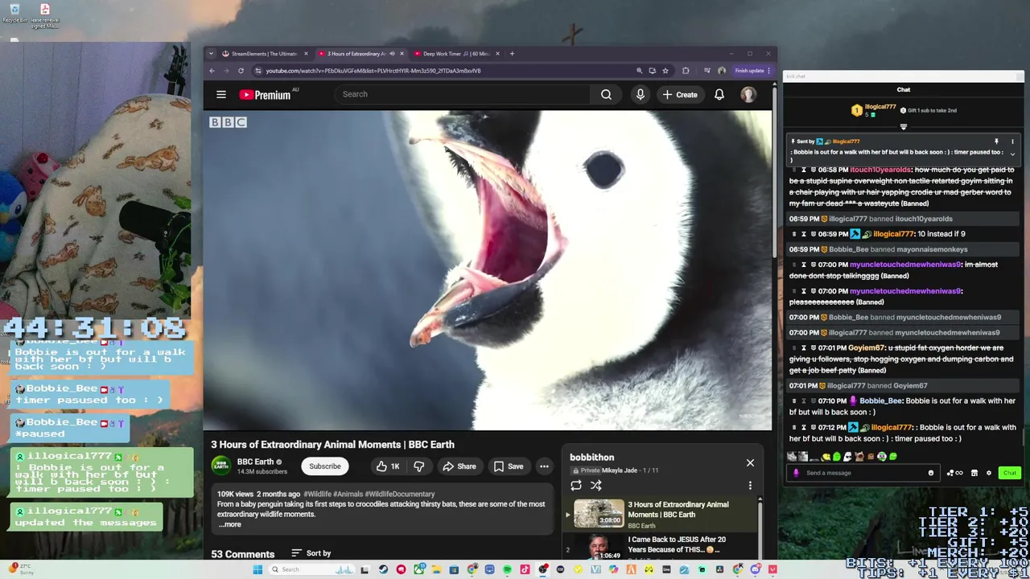
Task: Focus the YouTube search box
Action: tap(463, 94)
